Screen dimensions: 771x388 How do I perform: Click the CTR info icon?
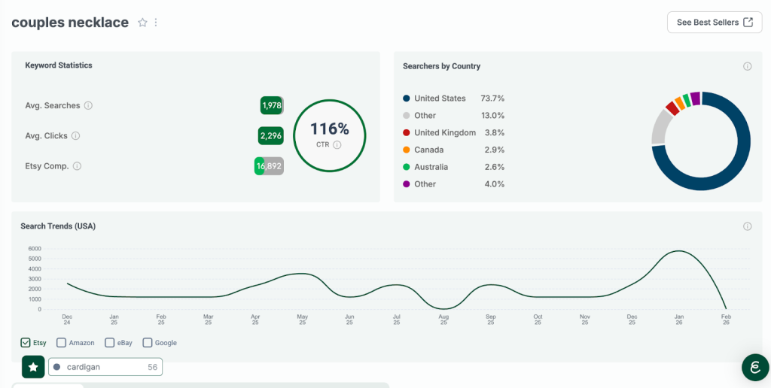(x=337, y=144)
